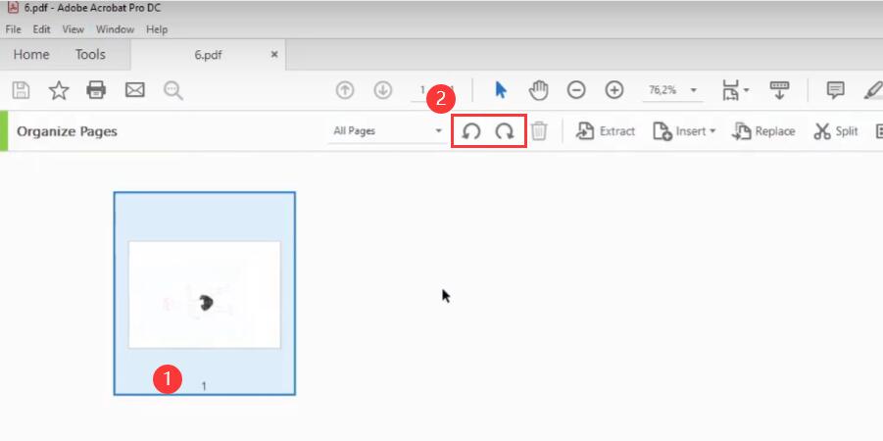Select the highlighter pen icon
This screenshot has height=441, width=883.
coord(873,90)
